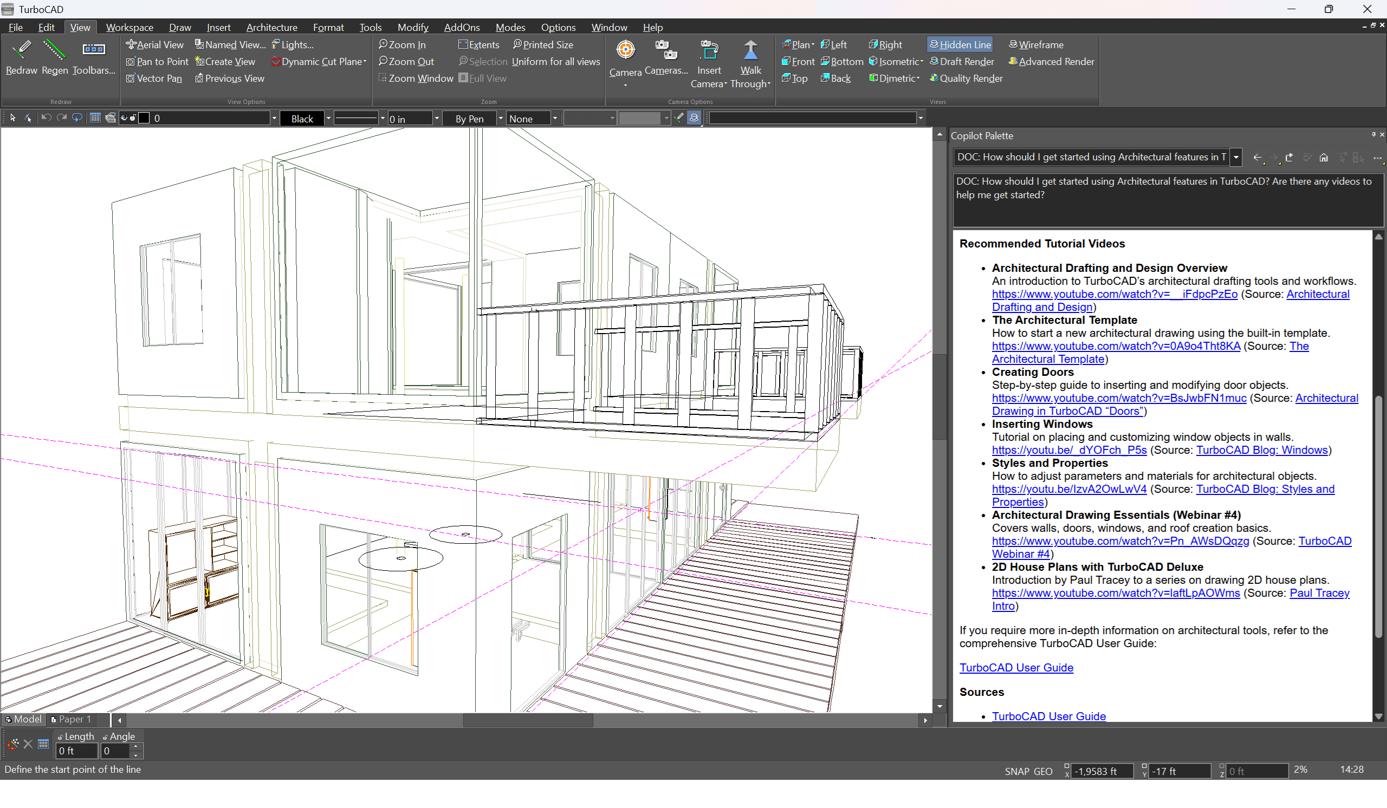Toggle Hidden Line render mode
The height and width of the screenshot is (808, 1387).
pyautogui.click(x=960, y=44)
